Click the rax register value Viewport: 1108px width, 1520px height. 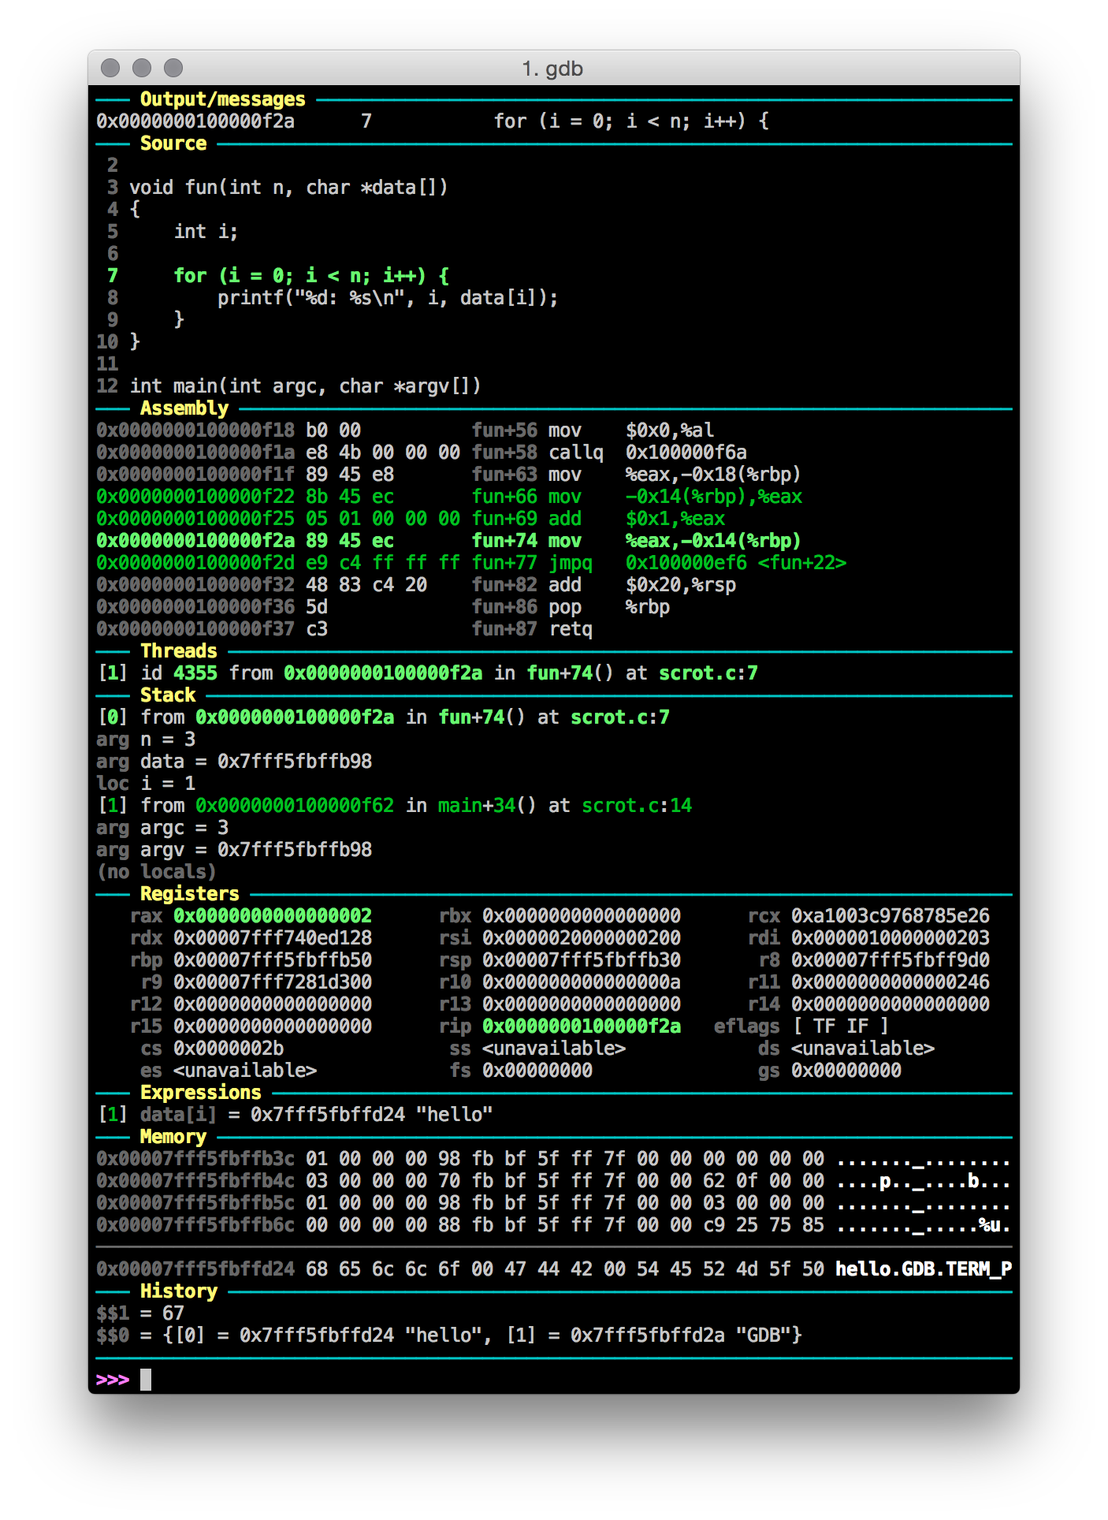point(273,916)
